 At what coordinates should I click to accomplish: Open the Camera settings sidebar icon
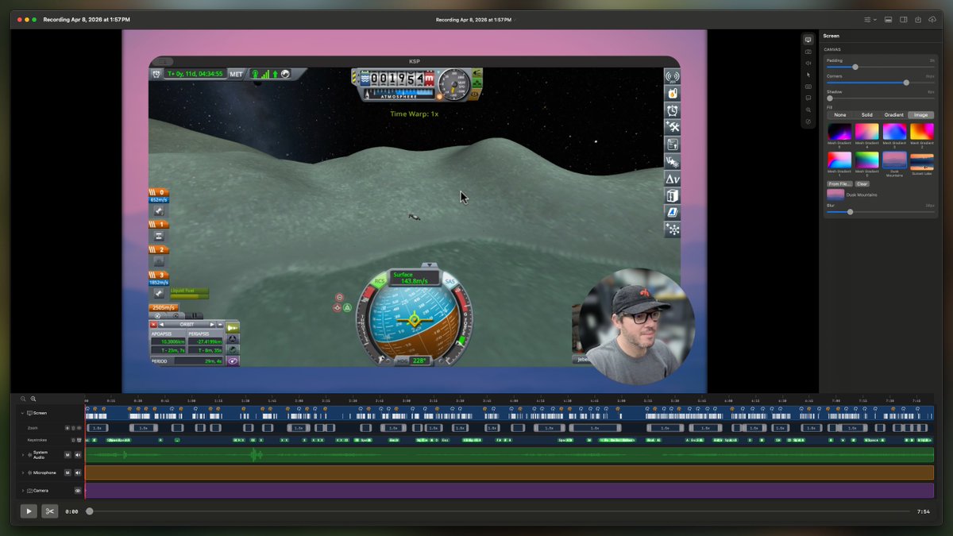pyautogui.click(x=808, y=51)
